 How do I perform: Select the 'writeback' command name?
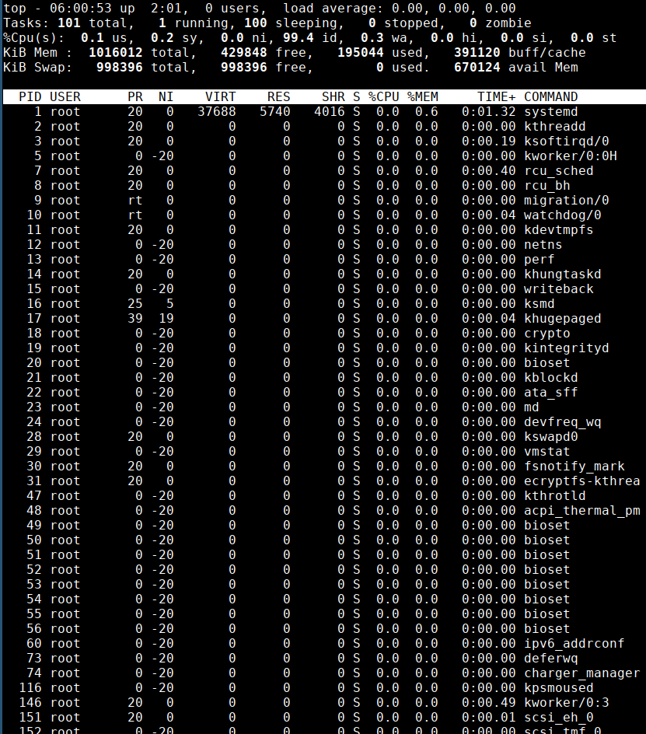(x=558, y=288)
